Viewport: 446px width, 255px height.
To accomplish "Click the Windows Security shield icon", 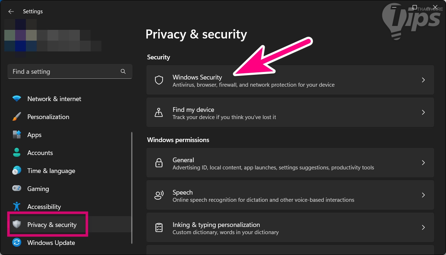I will [159, 80].
